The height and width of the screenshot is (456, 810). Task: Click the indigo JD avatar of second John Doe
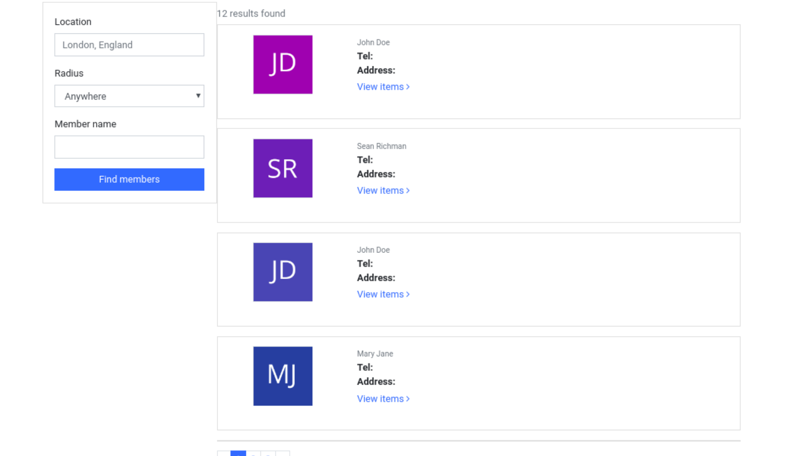[x=283, y=272]
